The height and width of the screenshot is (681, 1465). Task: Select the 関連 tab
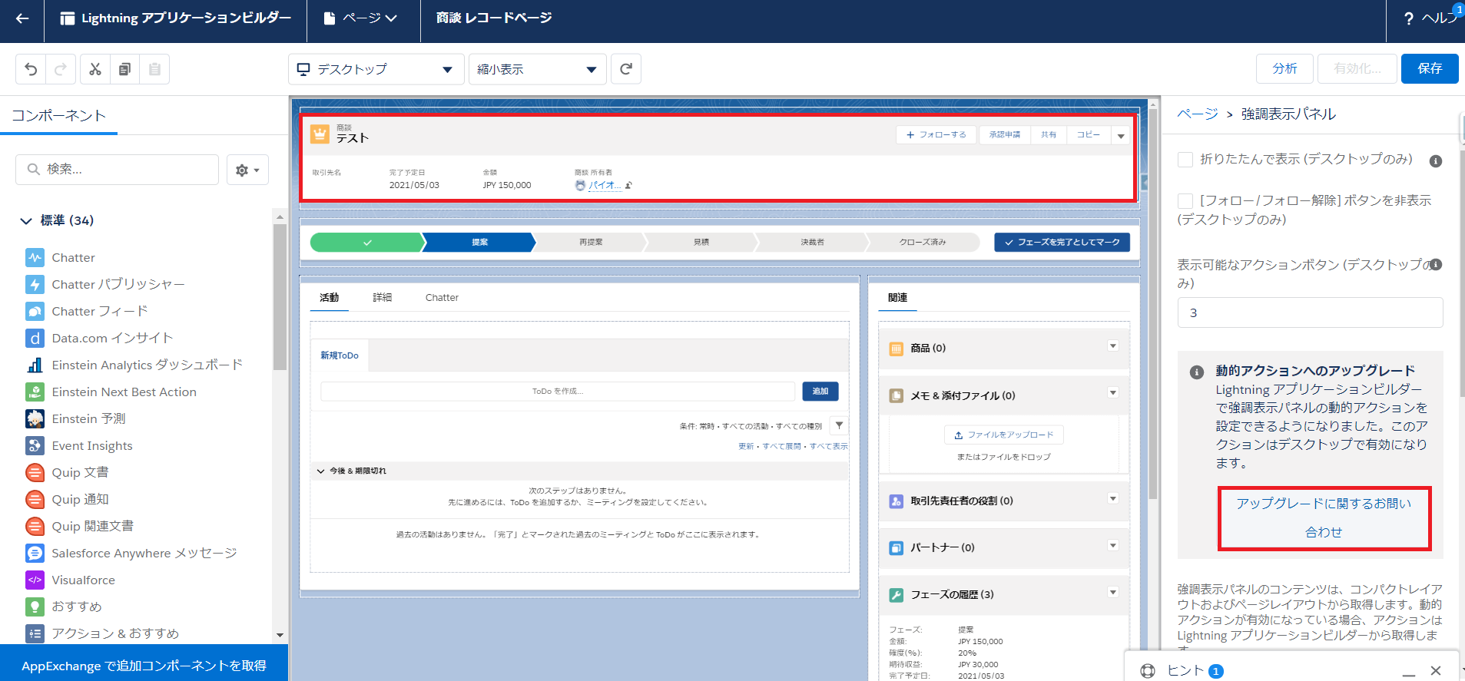pyautogui.click(x=897, y=298)
